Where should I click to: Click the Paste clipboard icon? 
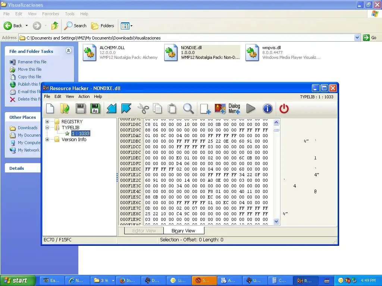click(x=172, y=108)
